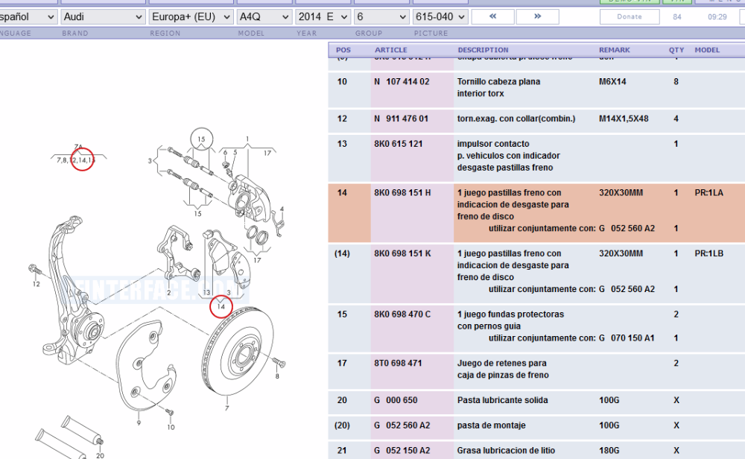
Task: Click description 'Pasta lubricante solida'
Action: [503, 401]
